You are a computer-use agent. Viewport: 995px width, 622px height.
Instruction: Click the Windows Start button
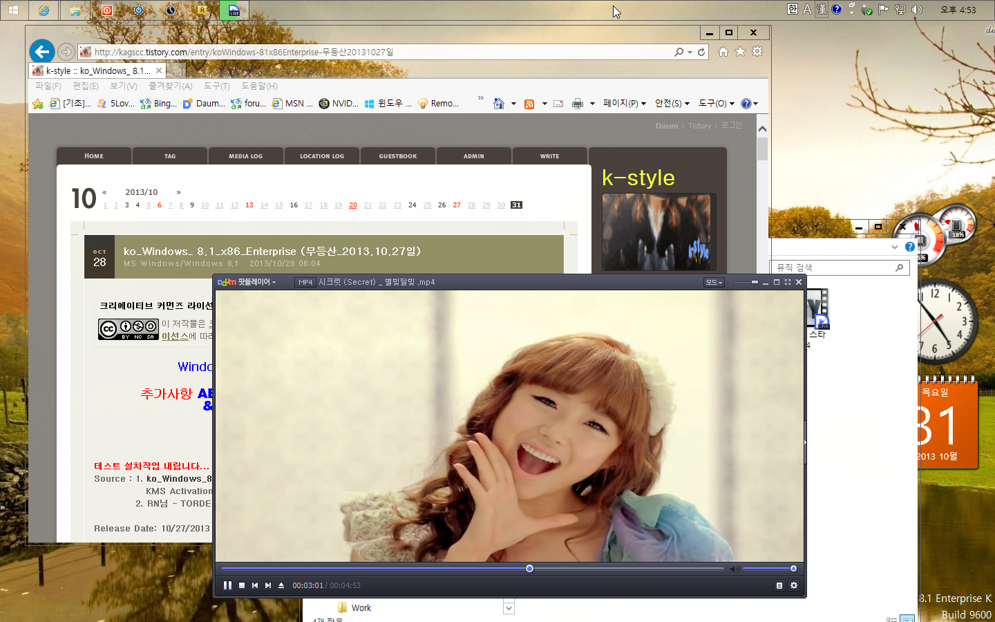pos(13,10)
